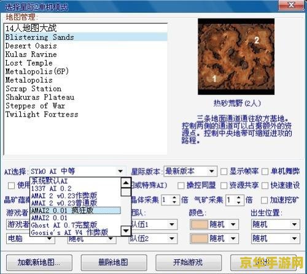This screenshot has height=274, width=307.
Task: Click the first player's color swatch
Action: point(200,224)
